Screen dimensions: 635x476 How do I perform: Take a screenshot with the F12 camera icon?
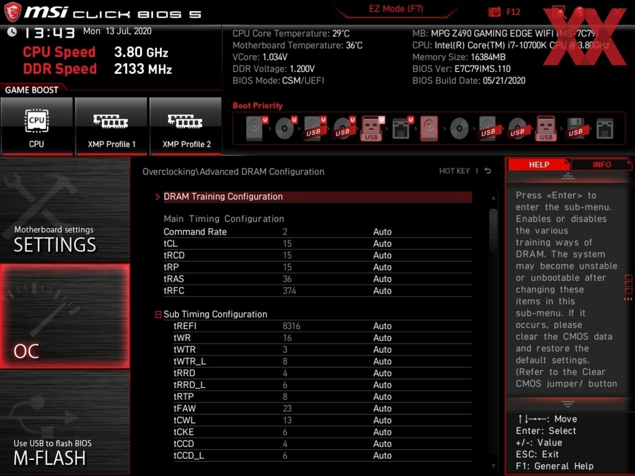pos(494,12)
